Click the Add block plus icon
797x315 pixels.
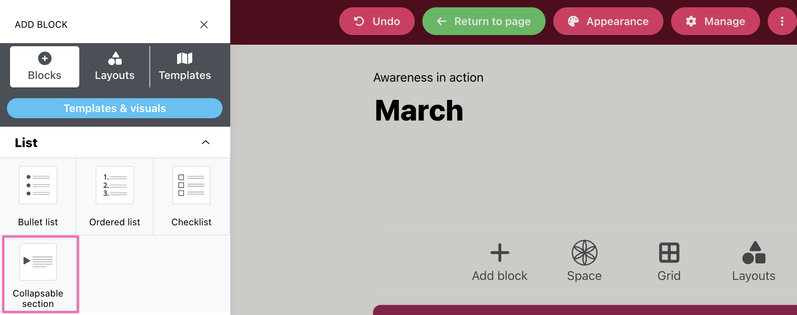point(500,253)
